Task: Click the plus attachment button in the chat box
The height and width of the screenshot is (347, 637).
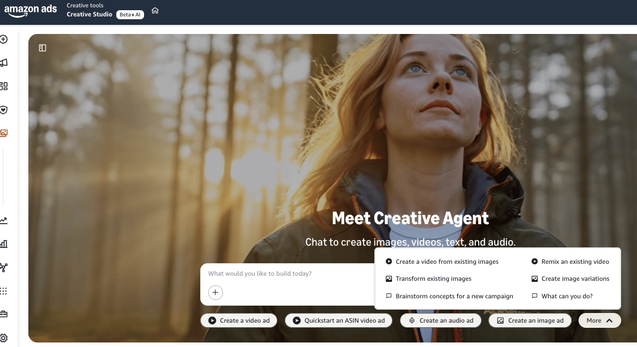Action: [216, 293]
